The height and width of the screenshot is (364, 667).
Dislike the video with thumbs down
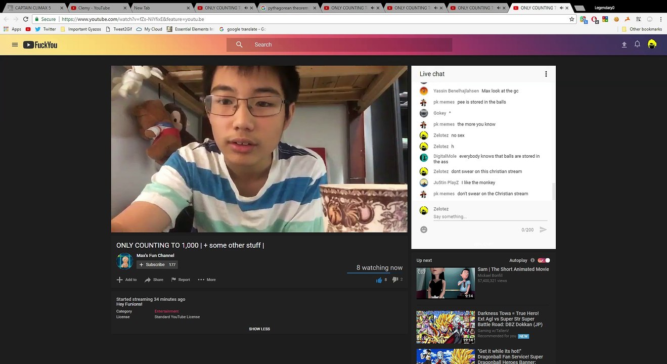point(395,280)
